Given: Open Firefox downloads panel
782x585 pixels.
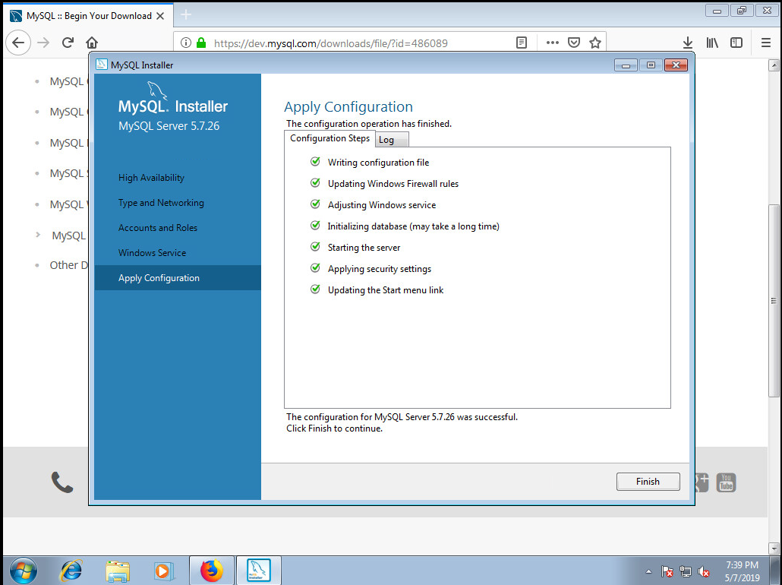Looking at the screenshot, I should (688, 43).
